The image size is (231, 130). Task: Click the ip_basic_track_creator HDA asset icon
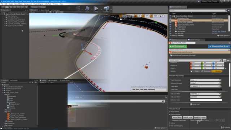pos(8,114)
